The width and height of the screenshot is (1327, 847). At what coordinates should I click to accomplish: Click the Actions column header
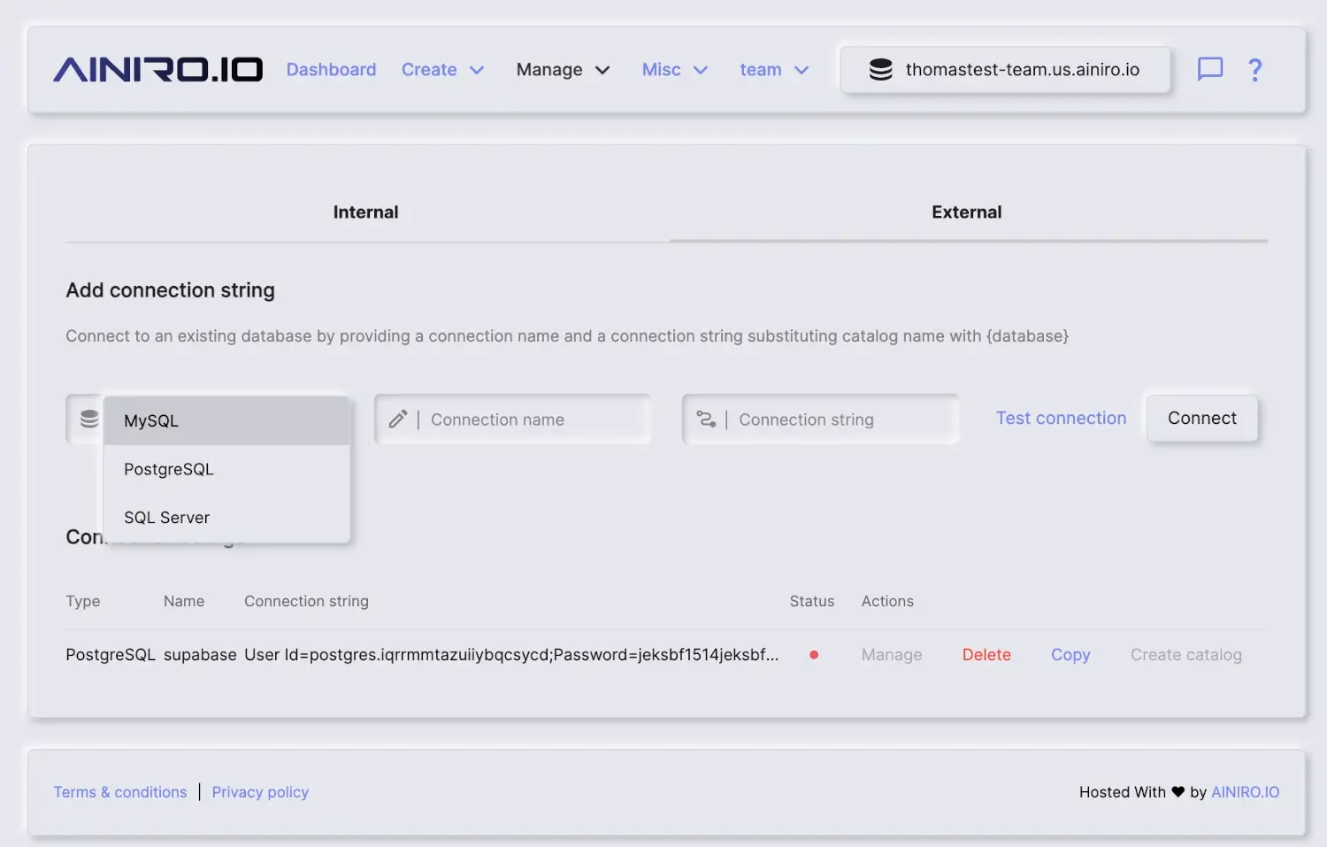tap(887, 601)
